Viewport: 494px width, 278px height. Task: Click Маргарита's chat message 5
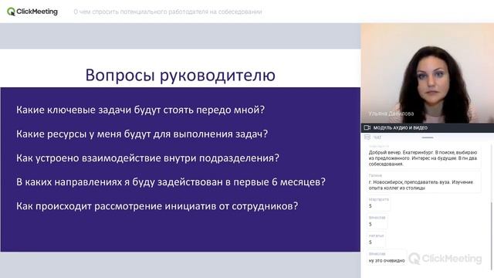[x=379, y=203]
